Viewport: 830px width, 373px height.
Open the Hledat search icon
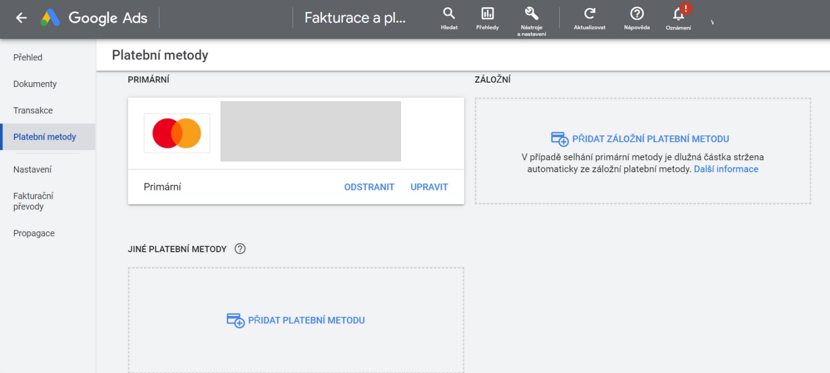(x=449, y=14)
